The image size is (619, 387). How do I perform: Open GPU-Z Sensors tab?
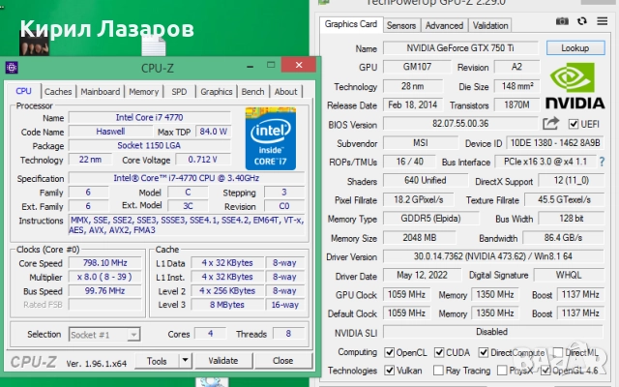point(401,26)
